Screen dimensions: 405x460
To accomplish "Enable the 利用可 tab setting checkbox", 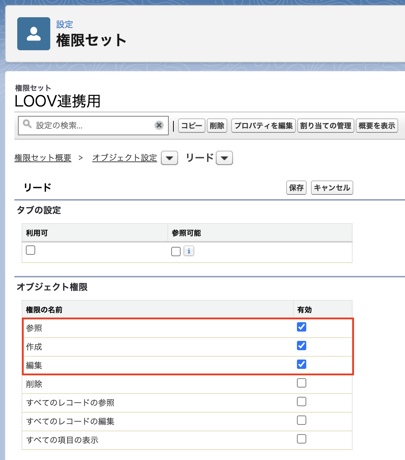I will [31, 250].
